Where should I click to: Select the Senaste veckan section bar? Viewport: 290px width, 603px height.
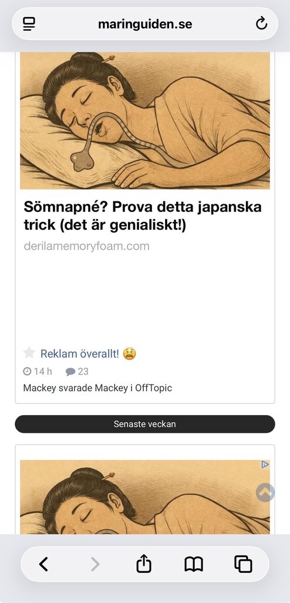tap(145, 424)
